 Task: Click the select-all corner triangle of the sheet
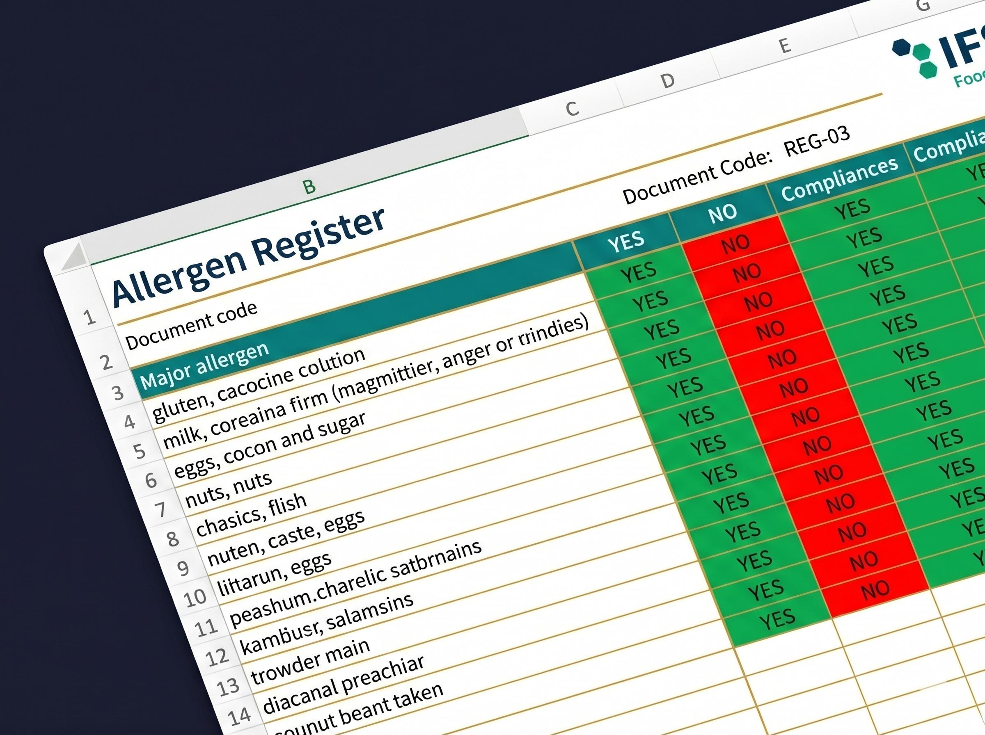point(75,257)
